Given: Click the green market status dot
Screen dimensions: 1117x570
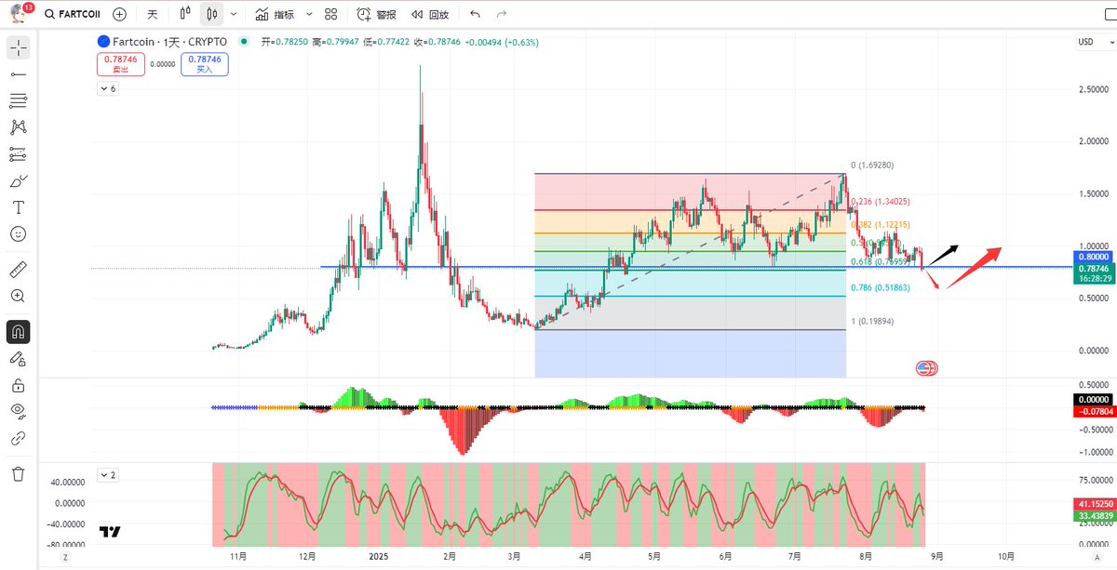Looking at the screenshot, I should coord(244,42).
